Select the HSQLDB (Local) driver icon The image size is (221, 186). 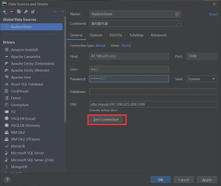(x=6, y=118)
